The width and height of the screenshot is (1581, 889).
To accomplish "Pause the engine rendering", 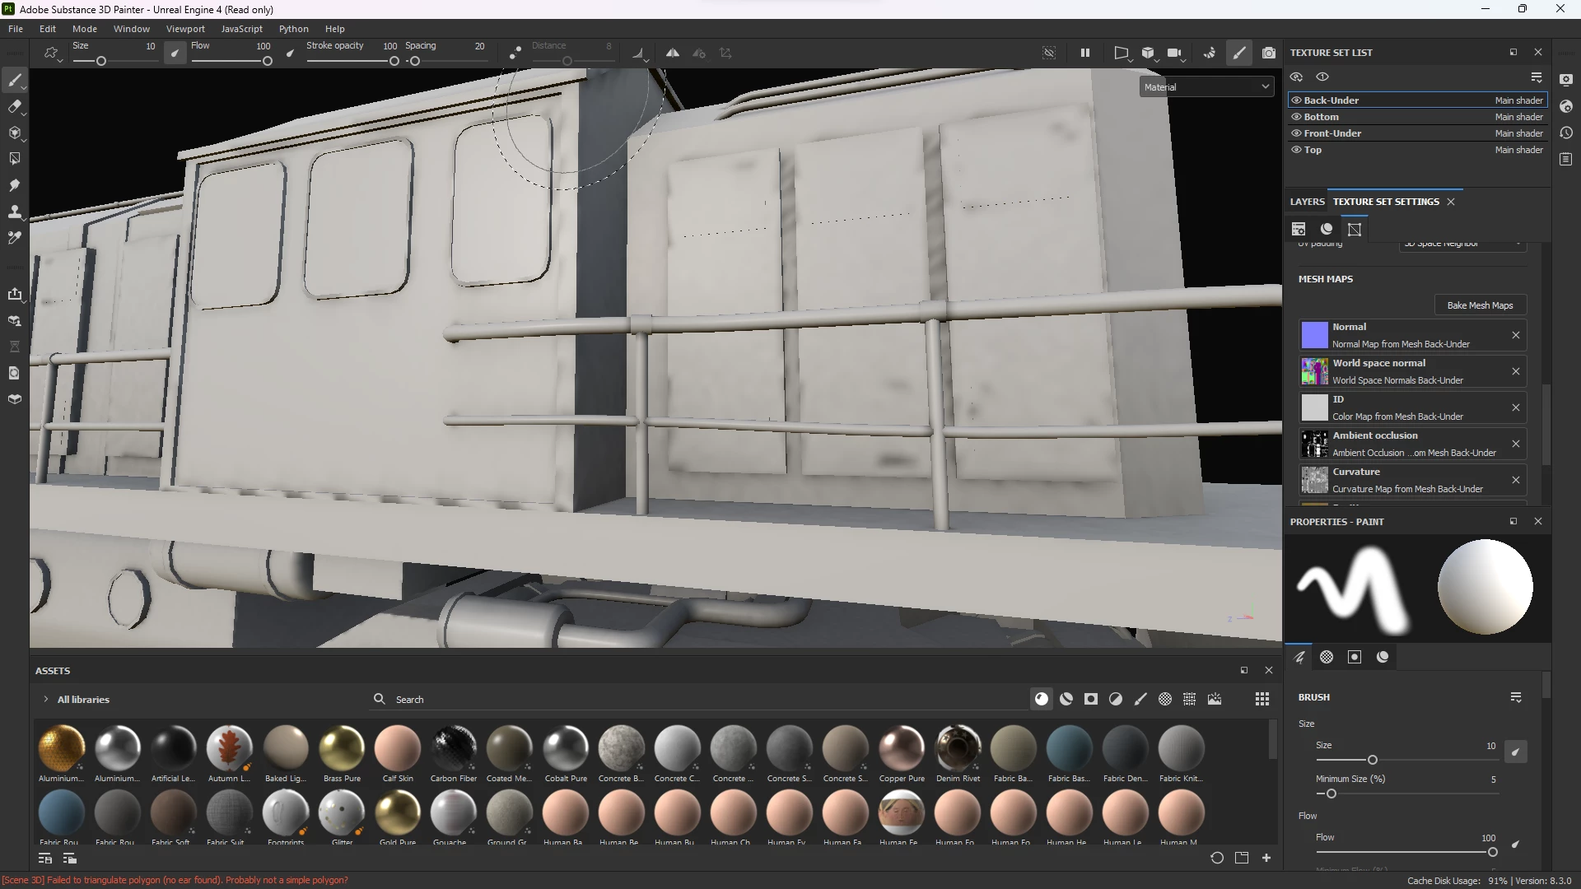I will (x=1085, y=53).
